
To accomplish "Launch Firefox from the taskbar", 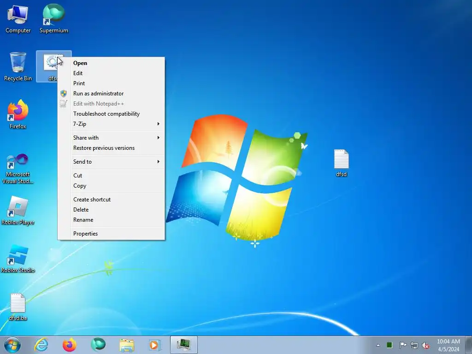I will (69, 345).
